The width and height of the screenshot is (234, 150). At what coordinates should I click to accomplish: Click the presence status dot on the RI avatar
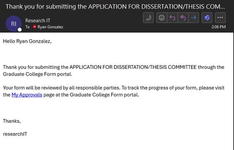[20, 30]
